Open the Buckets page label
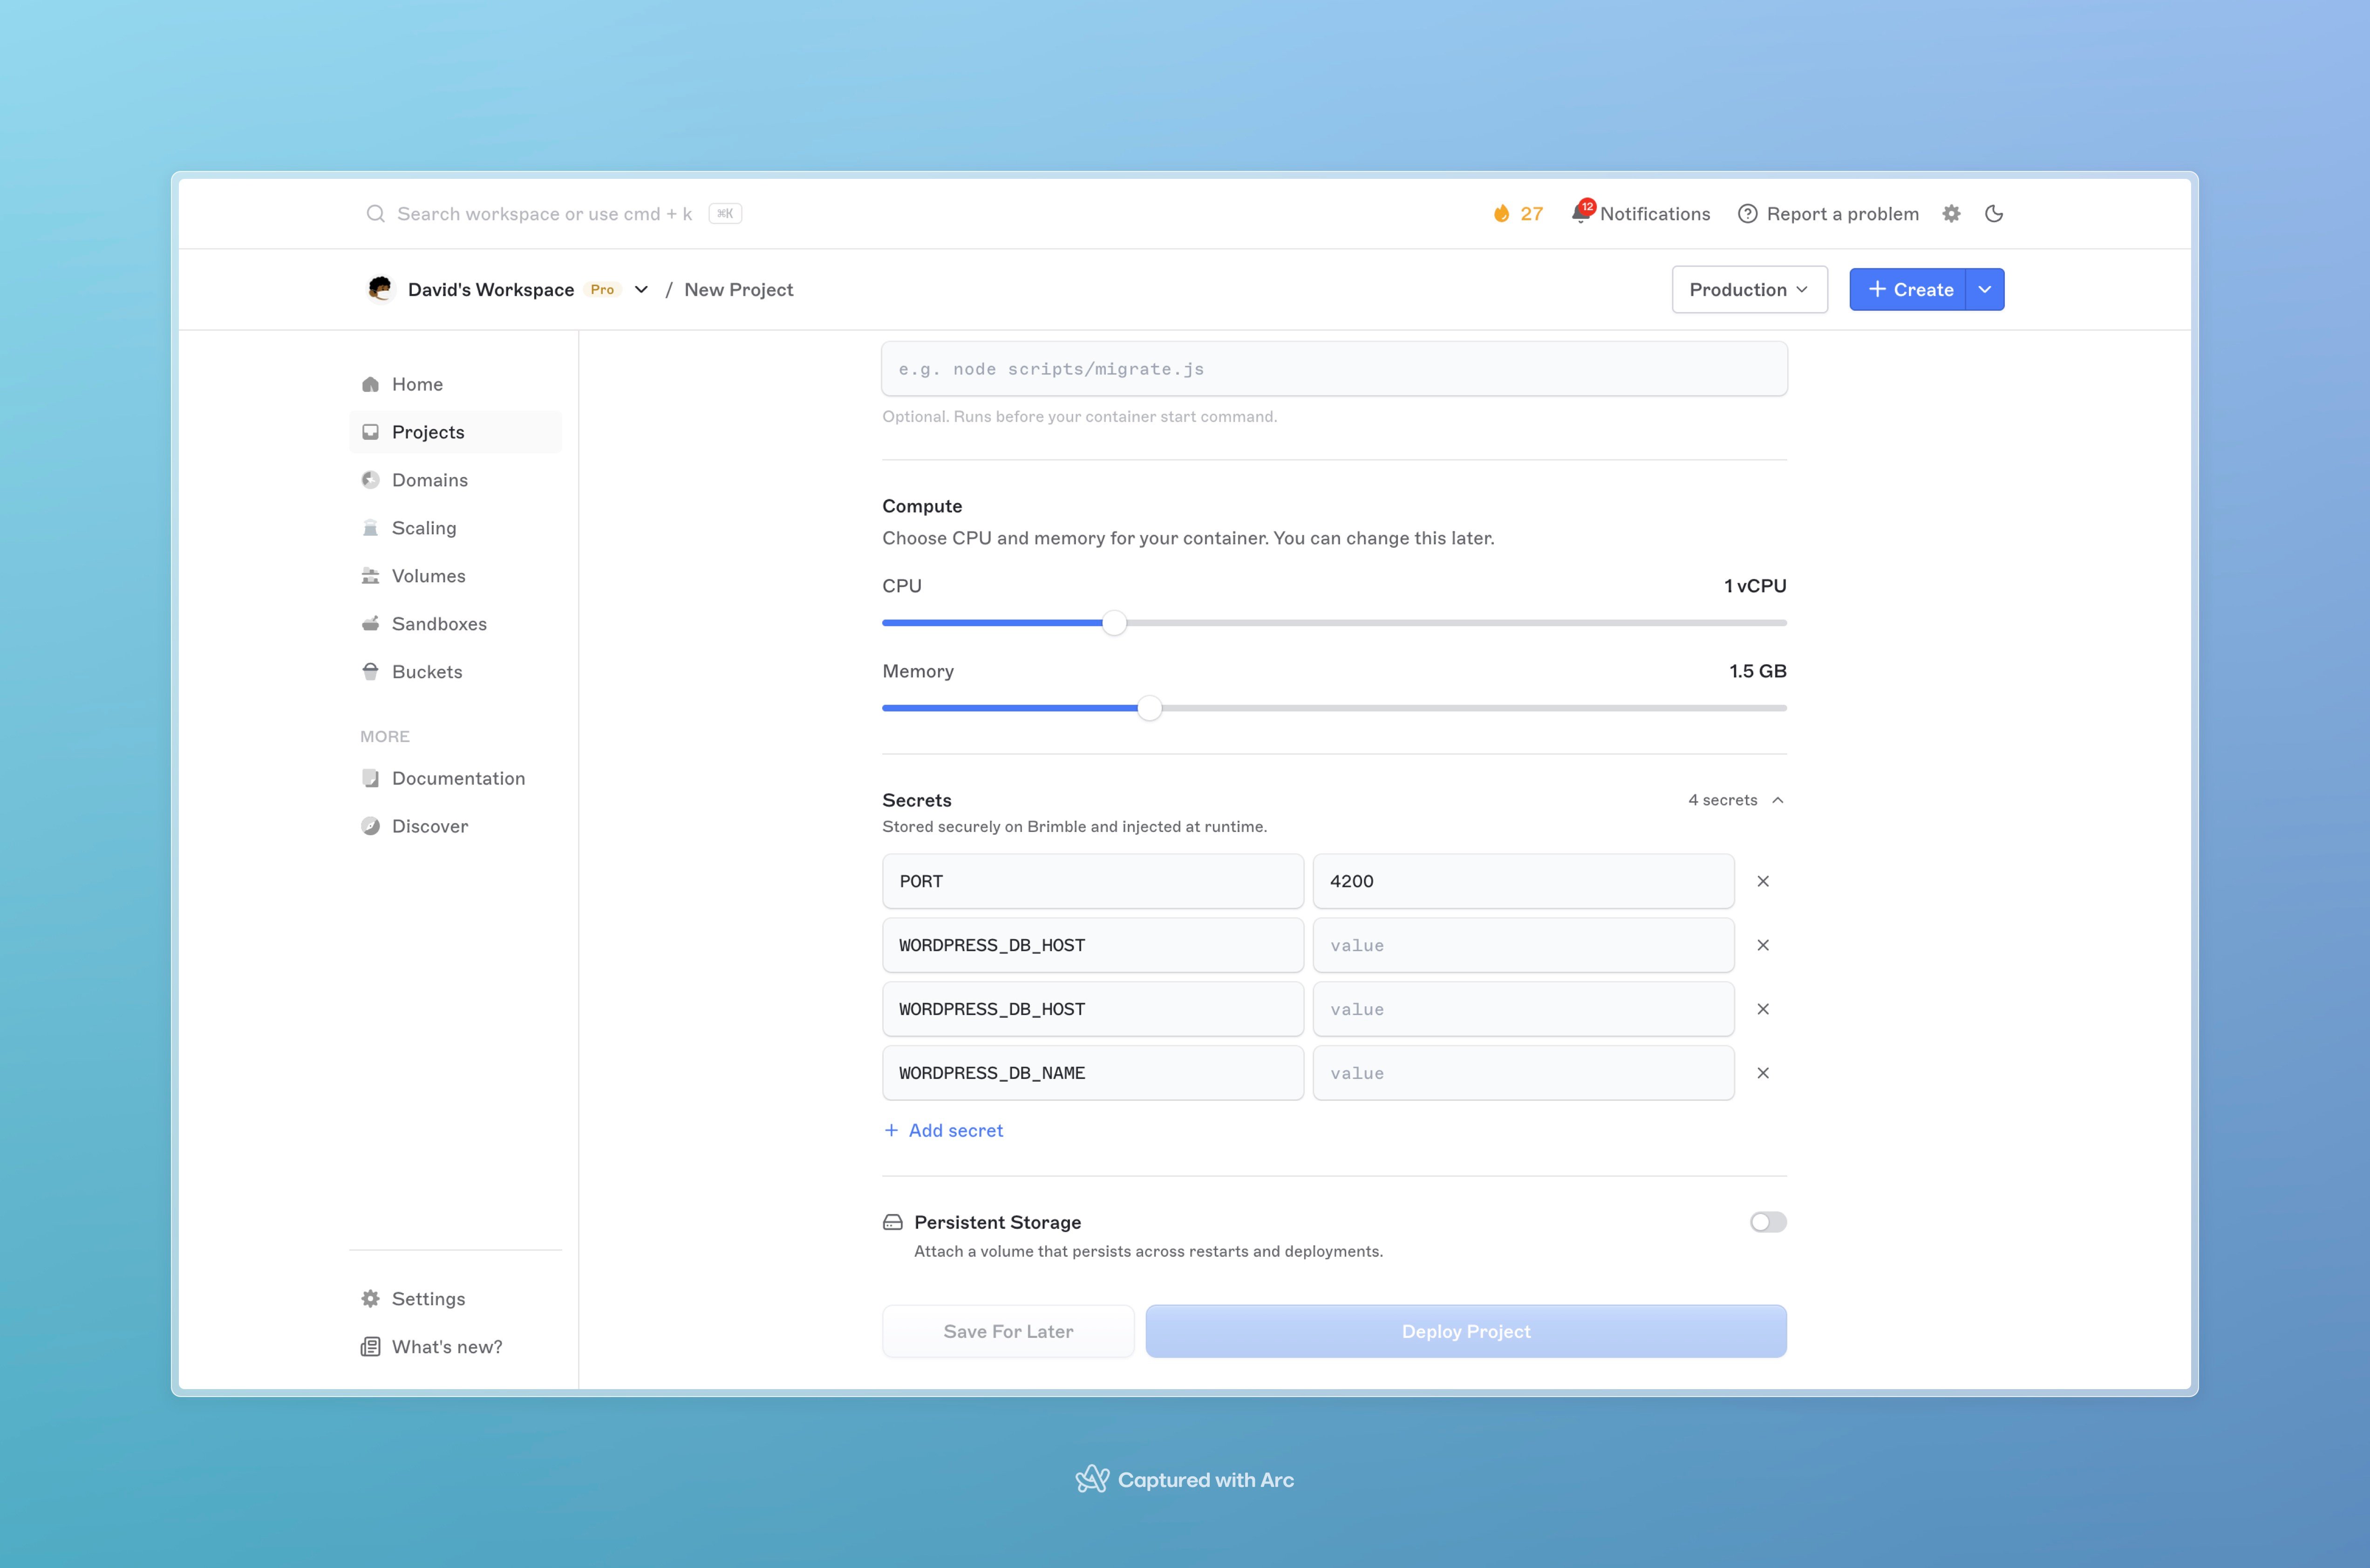 [x=427, y=672]
